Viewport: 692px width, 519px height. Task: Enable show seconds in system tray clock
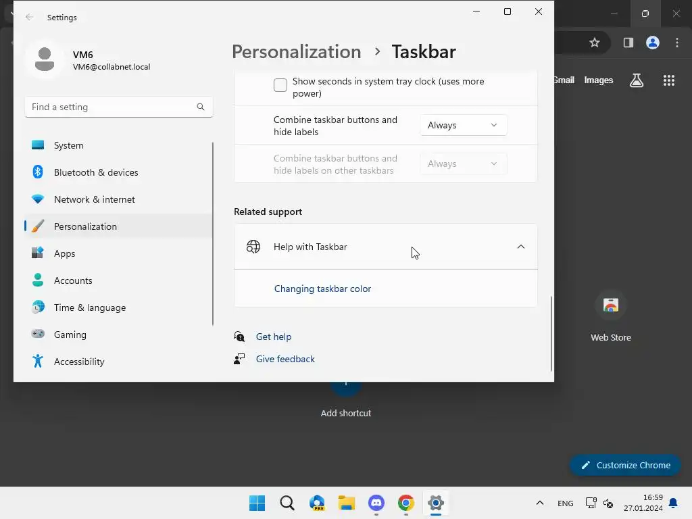tap(280, 84)
